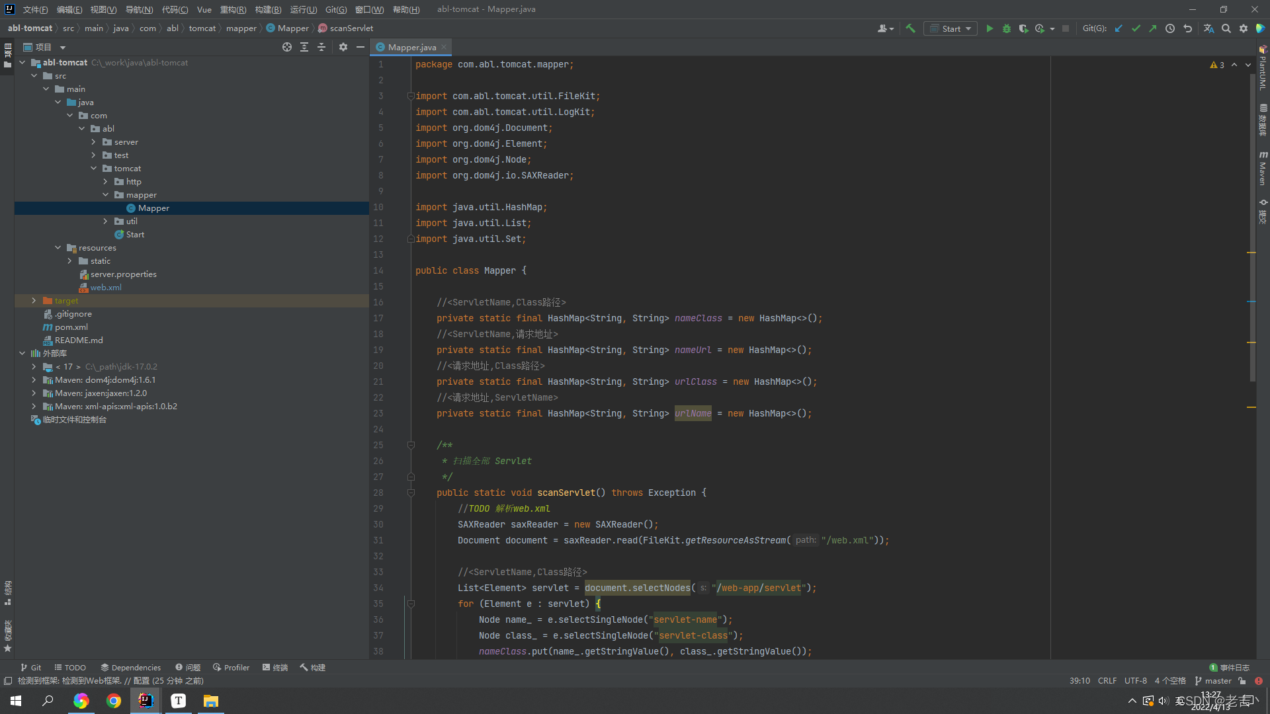Screen dimensions: 1270x714
Task: Expand the server package
Action: click(x=93, y=142)
